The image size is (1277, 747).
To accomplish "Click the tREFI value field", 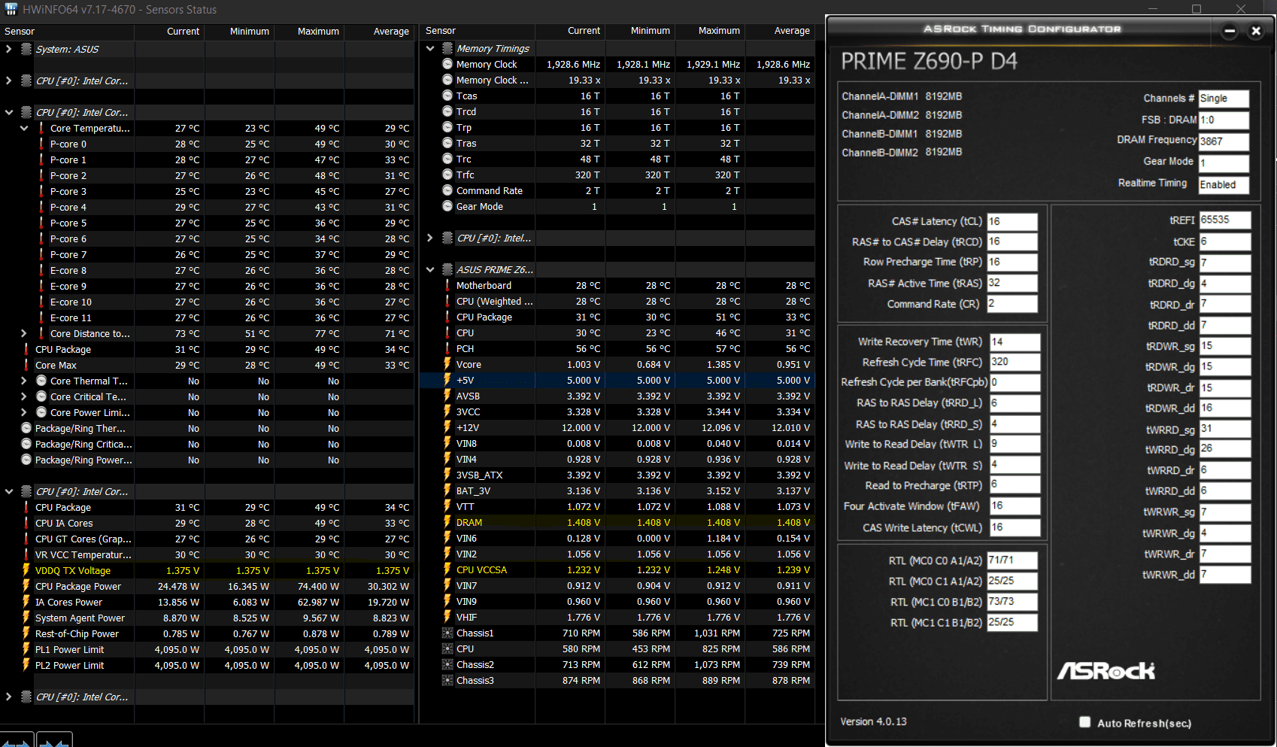I will (x=1225, y=220).
